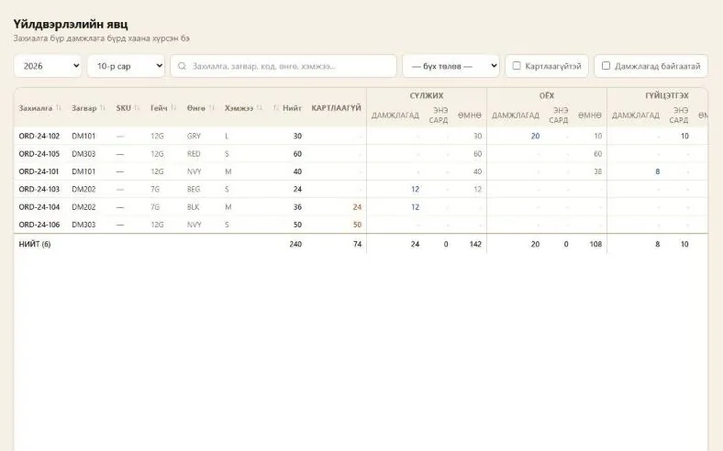The image size is (723, 451).
Task: Click the КАРТЛААГҮЙ column header
Action: pyautogui.click(x=336, y=108)
